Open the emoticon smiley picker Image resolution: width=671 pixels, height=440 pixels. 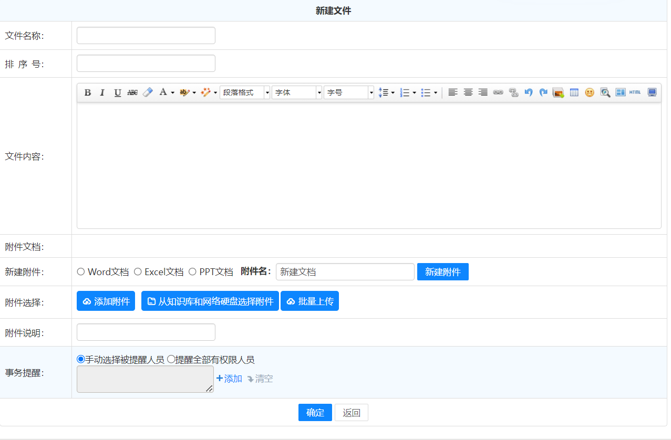[590, 92]
